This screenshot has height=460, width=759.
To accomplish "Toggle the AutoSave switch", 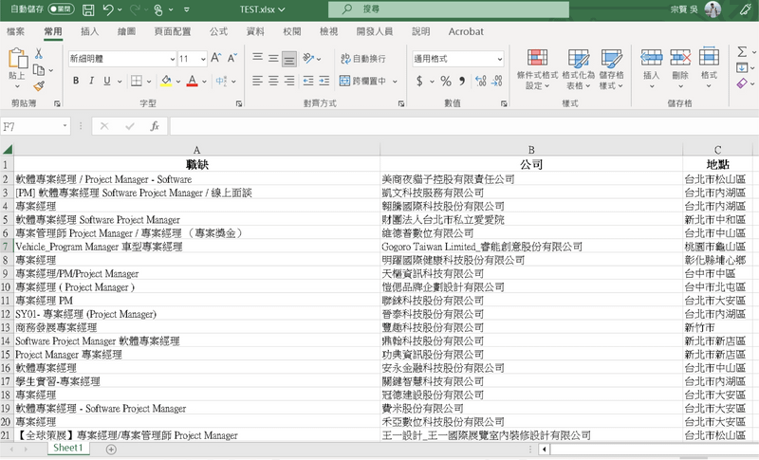I will [62, 9].
